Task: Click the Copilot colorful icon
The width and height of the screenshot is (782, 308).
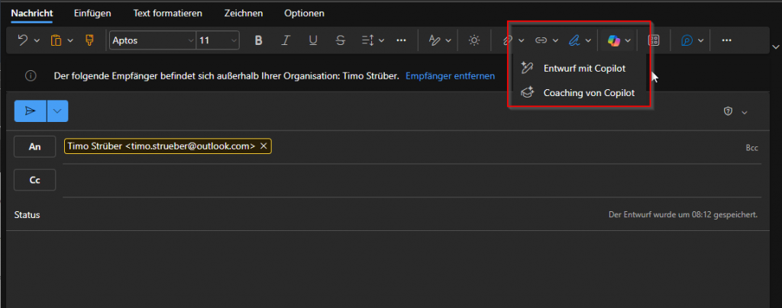Action: (613, 40)
